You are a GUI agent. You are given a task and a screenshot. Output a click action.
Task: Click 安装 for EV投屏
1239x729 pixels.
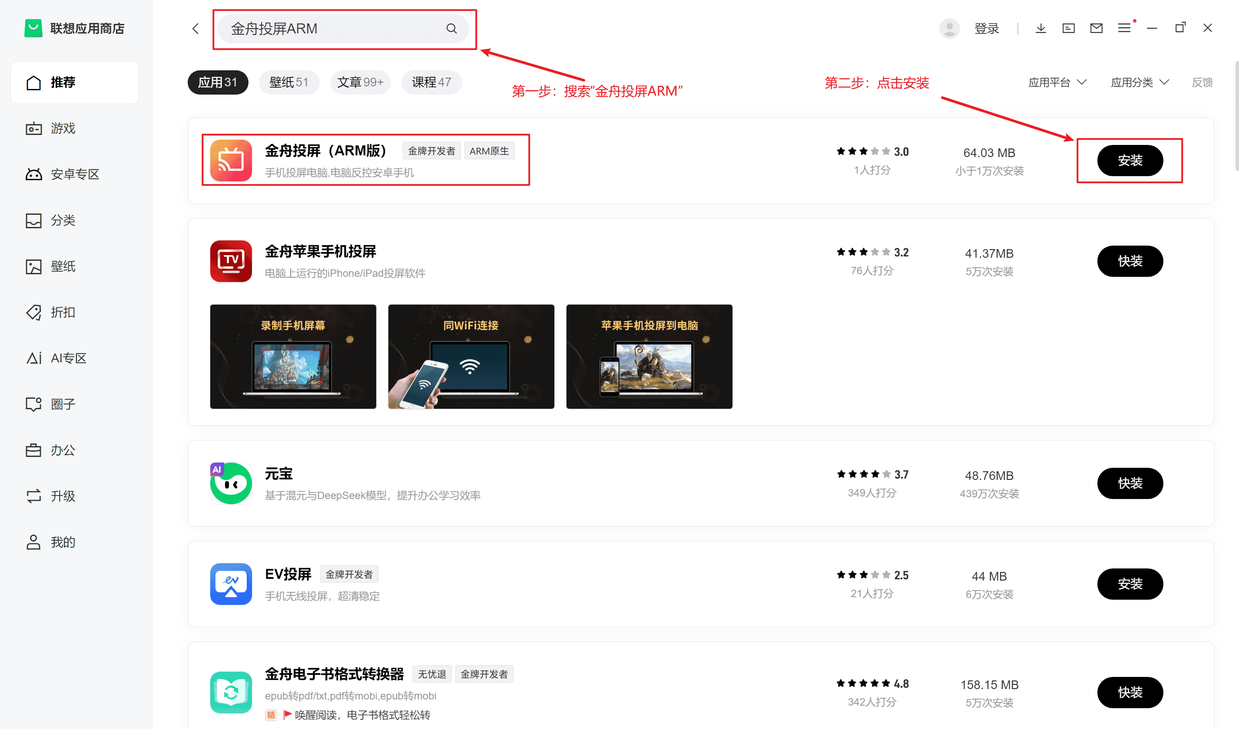click(1130, 584)
